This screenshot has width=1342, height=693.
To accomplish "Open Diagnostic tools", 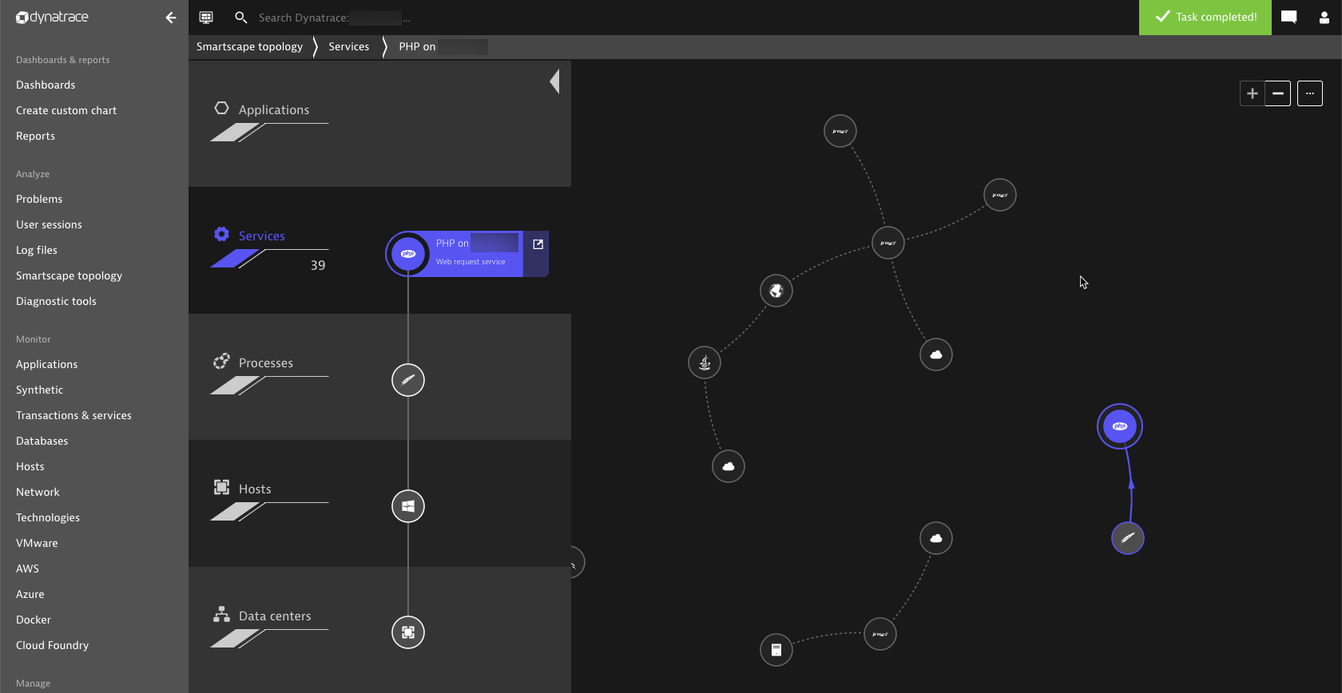I will pos(56,301).
